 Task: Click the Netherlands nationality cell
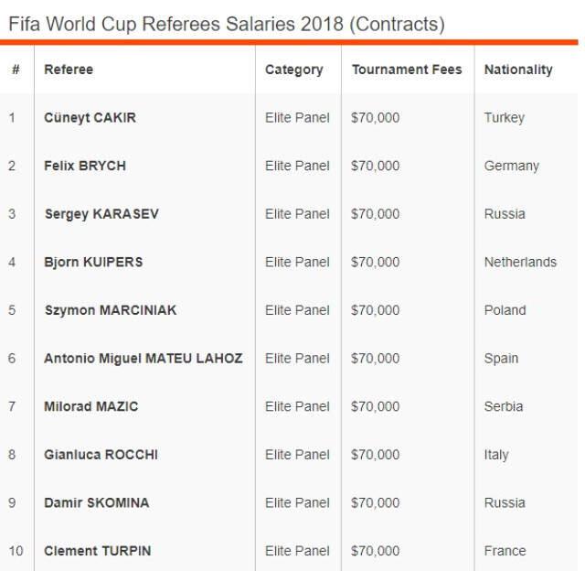[520, 262]
